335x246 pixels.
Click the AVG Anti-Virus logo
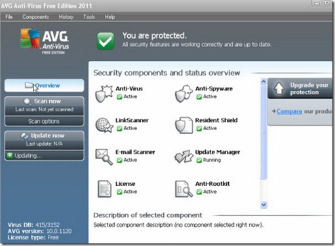click(45, 41)
